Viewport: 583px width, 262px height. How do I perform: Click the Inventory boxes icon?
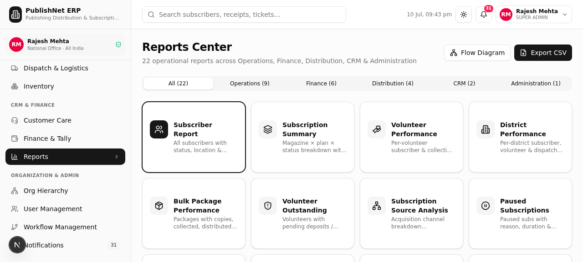pyautogui.click(x=15, y=86)
